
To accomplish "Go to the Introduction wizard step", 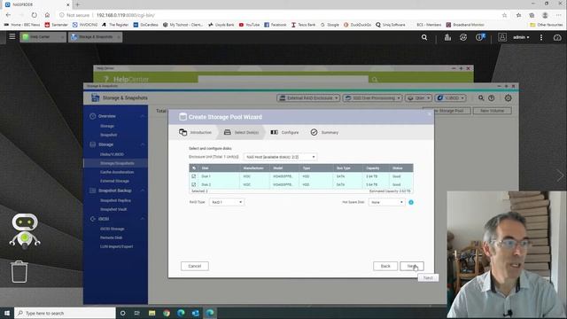I will click(195, 132).
